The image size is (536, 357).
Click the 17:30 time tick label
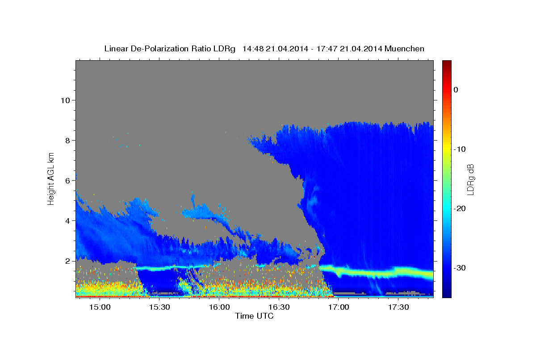pos(398,307)
